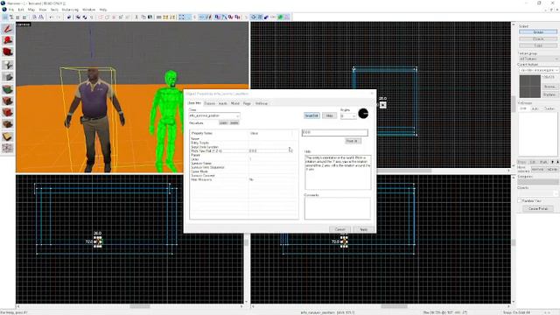Select the Magnify tool
Image resolution: width=560 pixels, height=315 pixels.
coord(8,40)
